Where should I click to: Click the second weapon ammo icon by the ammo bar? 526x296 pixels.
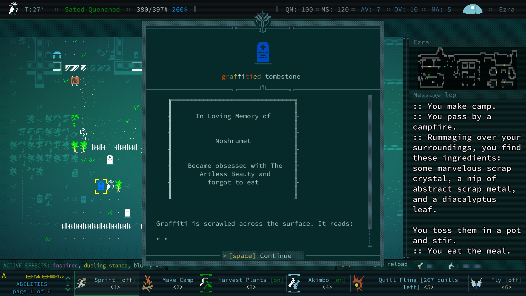(x=451, y=266)
